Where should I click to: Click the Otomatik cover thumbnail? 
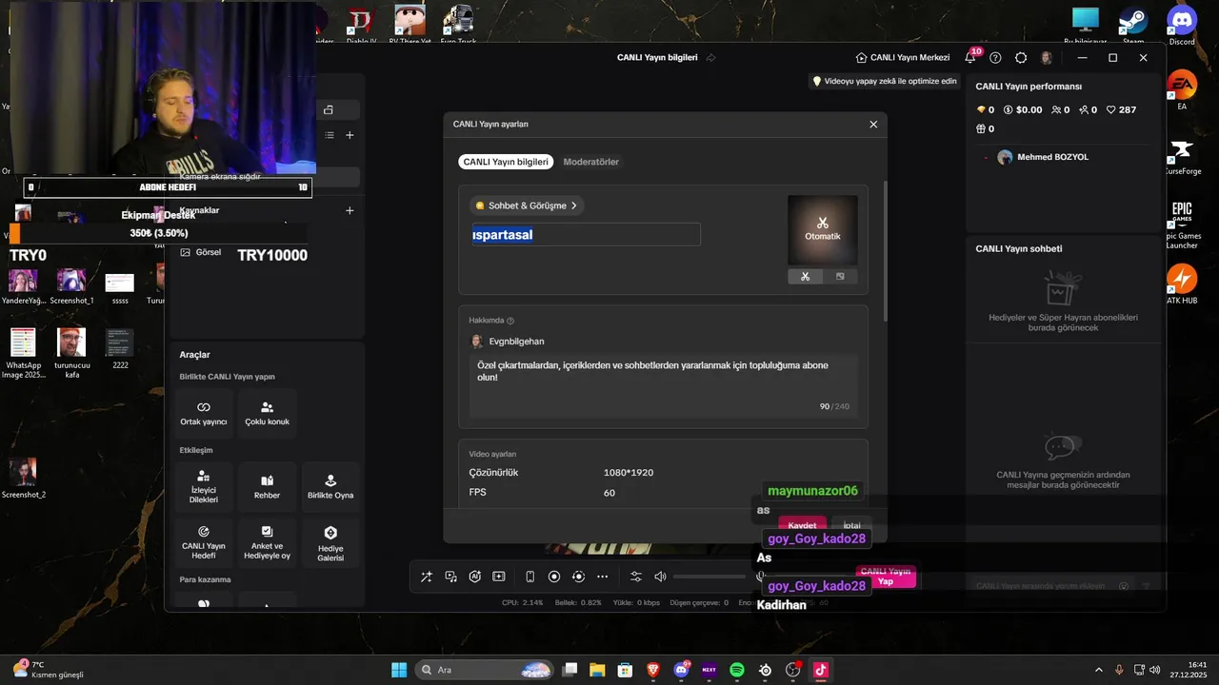[823, 230]
